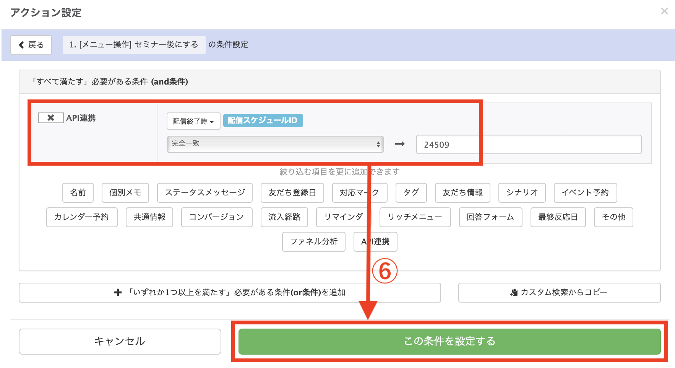The image size is (675, 368).
Task: Add the 回答フォーム filter condition
Action: (490, 217)
